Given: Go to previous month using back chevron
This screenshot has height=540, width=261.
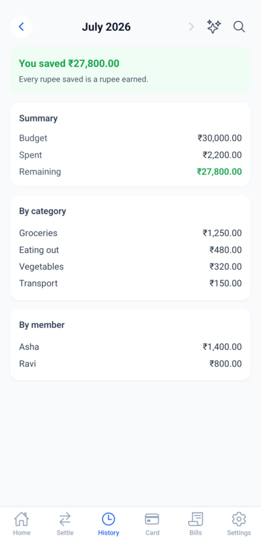Looking at the screenshot, I should click(x=21, y=27).
